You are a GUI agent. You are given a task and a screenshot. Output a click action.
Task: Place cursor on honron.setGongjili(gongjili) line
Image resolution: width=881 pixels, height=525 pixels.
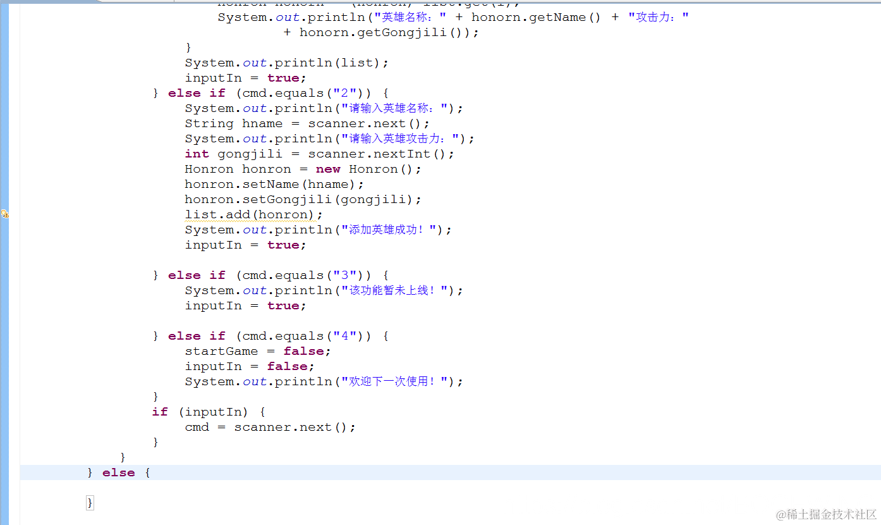(x=303, y=199)
